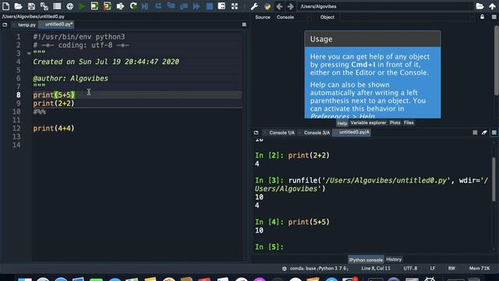Switch to the IPython console tab

click(x=366, y=260)
